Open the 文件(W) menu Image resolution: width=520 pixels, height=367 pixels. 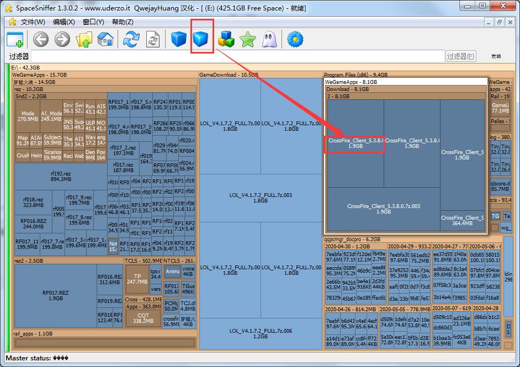[x=33, y=22]
